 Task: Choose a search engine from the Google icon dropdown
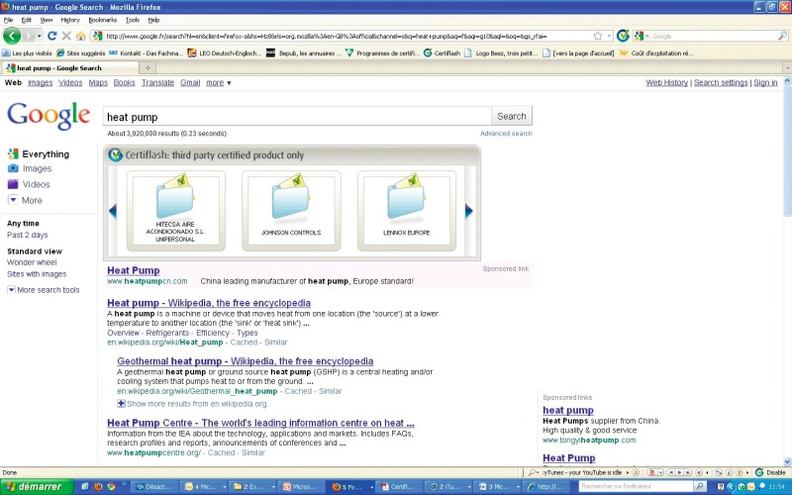pos(641,36)
